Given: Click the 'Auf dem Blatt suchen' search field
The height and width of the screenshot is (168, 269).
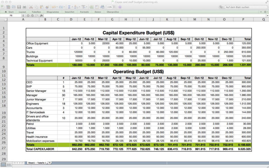Looking at the screenshot, I should [x=242, y=7].
